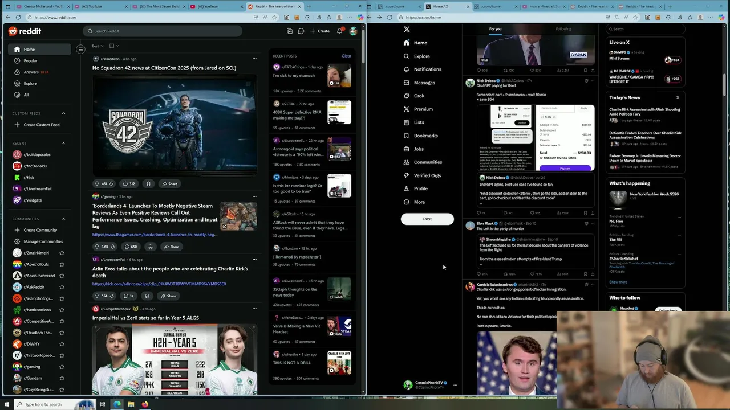This screenshot has height=410, width=730.
Task: Click the X search field
Action: pyautogui.click(x=646, y=29)
